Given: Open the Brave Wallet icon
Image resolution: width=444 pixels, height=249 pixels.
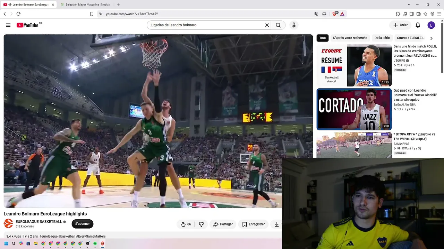Looking at the screenshot, I should pyautogui.click(x=418, y=14).
